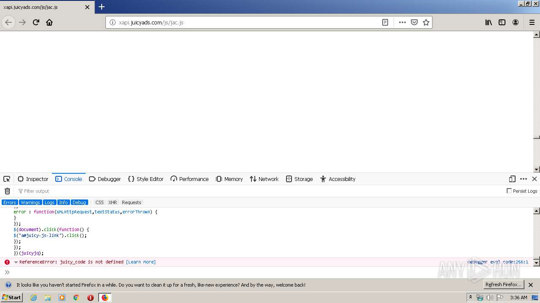The image size is (540, 303).
Task: Select Firefox in the taskbar
Action: [105, 298]
